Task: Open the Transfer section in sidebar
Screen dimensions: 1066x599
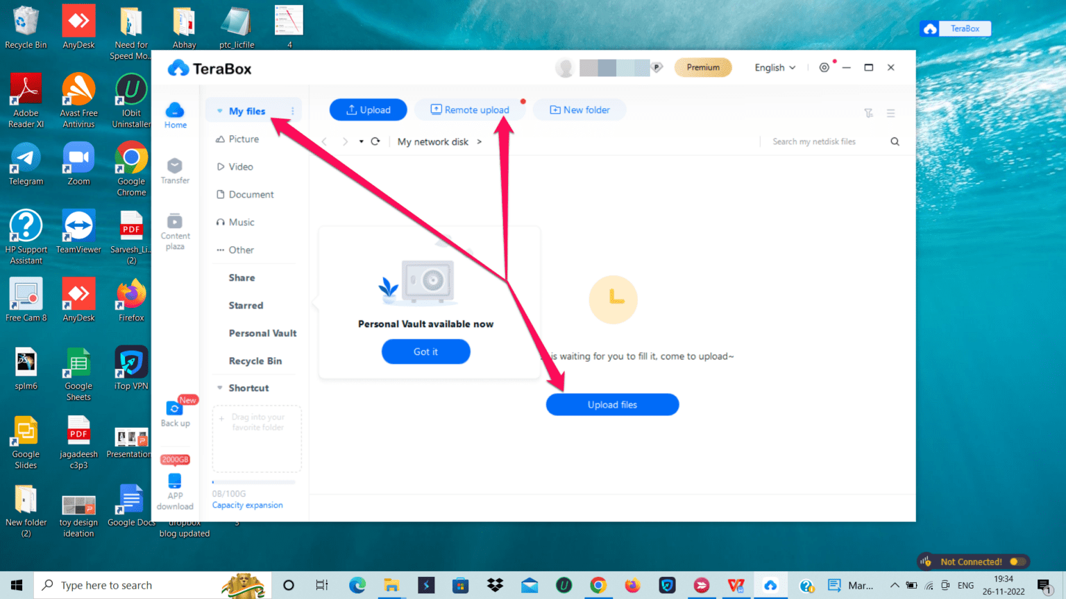Action: [x=175, y=171]
